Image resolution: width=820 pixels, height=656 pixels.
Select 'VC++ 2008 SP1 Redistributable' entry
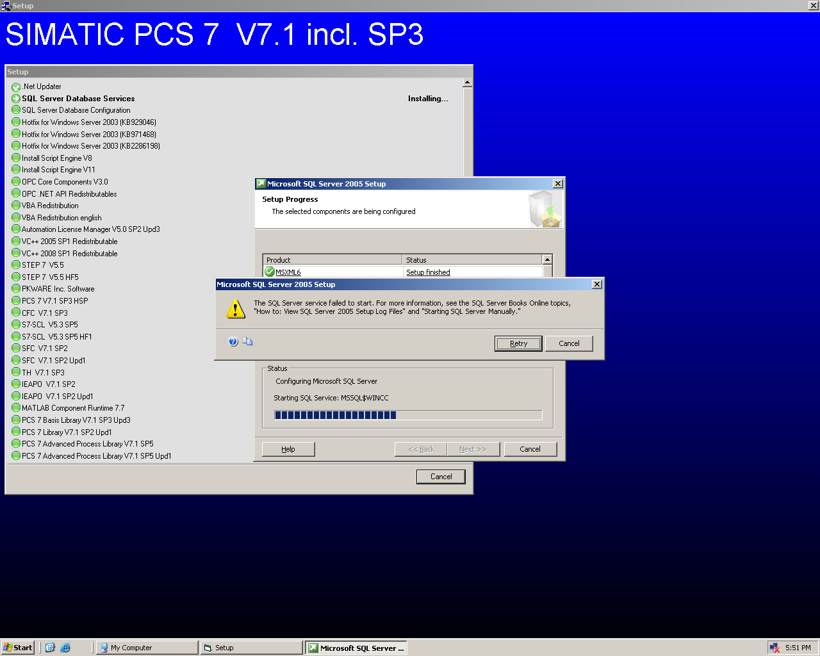pos(70,254)
